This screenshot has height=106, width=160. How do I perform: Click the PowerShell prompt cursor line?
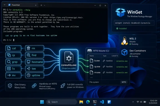click(x=9, y=40)
